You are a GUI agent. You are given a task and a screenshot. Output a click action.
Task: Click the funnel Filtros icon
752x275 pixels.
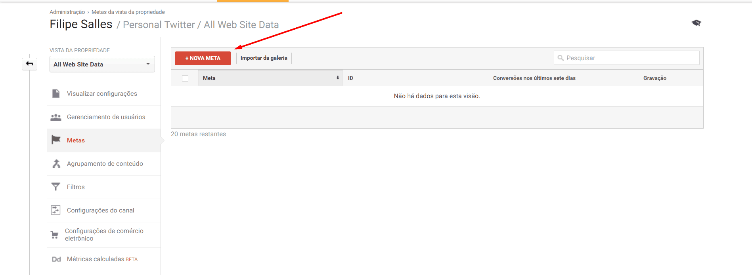[56, 187]
